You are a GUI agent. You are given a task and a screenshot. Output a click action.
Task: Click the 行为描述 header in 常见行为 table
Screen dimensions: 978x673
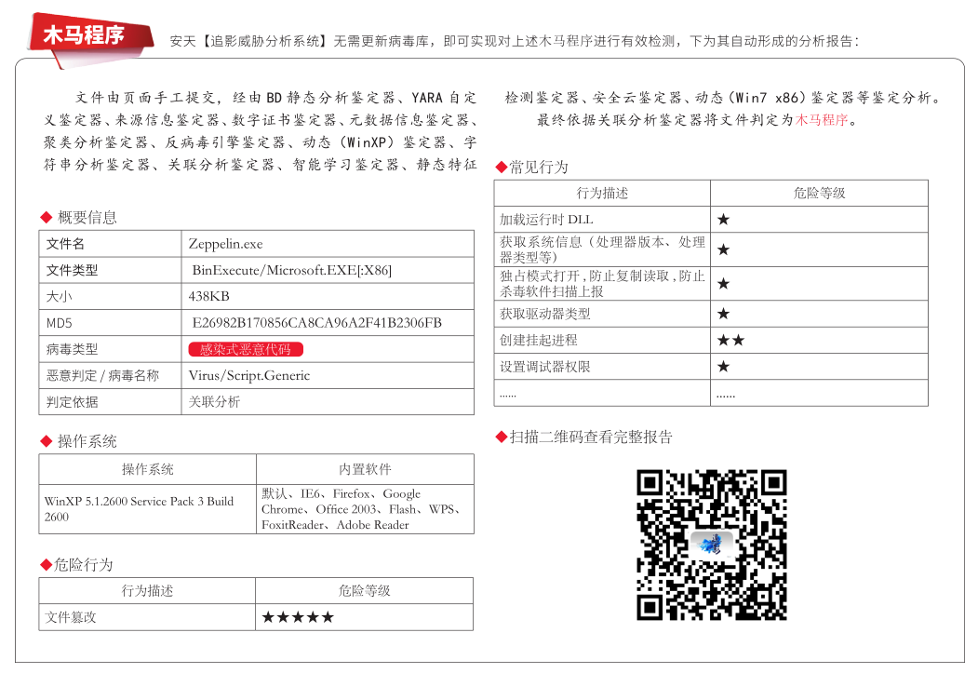pos(602,193)
